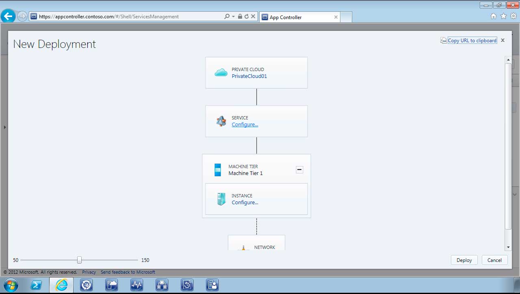Click the New Deployment title
The image size is (520, 294).
(x=54, y=44)
